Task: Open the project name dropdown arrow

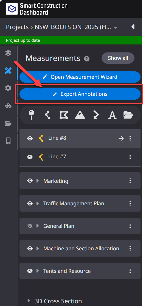Action: tap(116, 28)
